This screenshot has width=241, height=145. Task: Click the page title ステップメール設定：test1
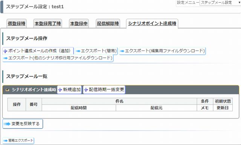(35, 7)
